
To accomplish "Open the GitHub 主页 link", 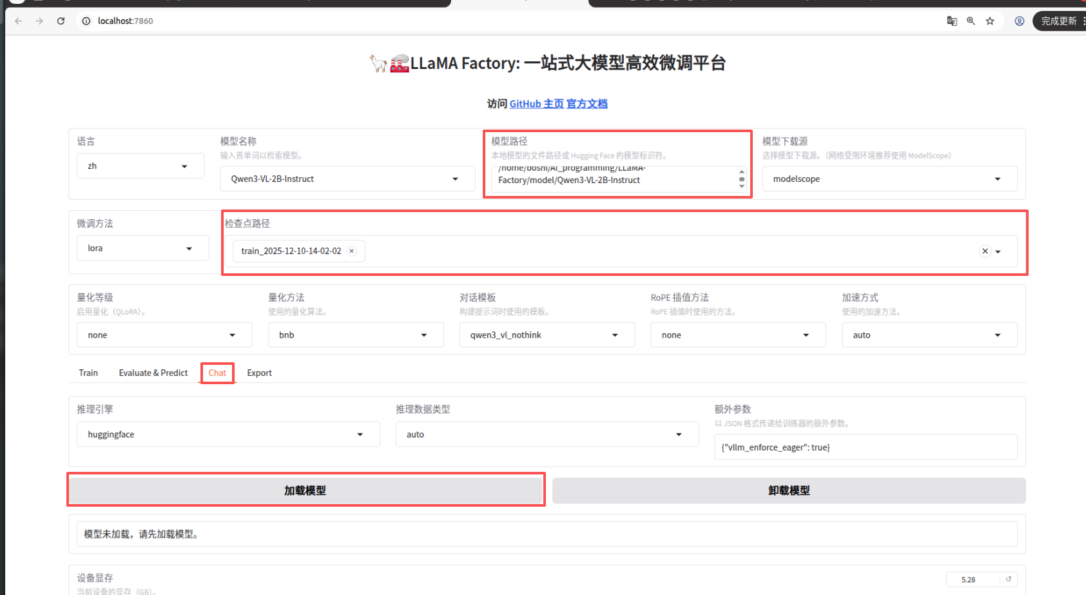I will click(536, 104).
